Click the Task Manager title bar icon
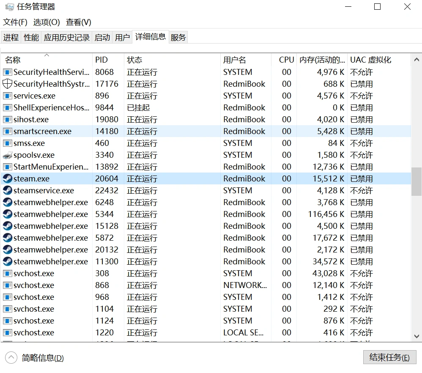Image resolution: width=422 pixels, height=373 pixels. click(x=9, y=7)
